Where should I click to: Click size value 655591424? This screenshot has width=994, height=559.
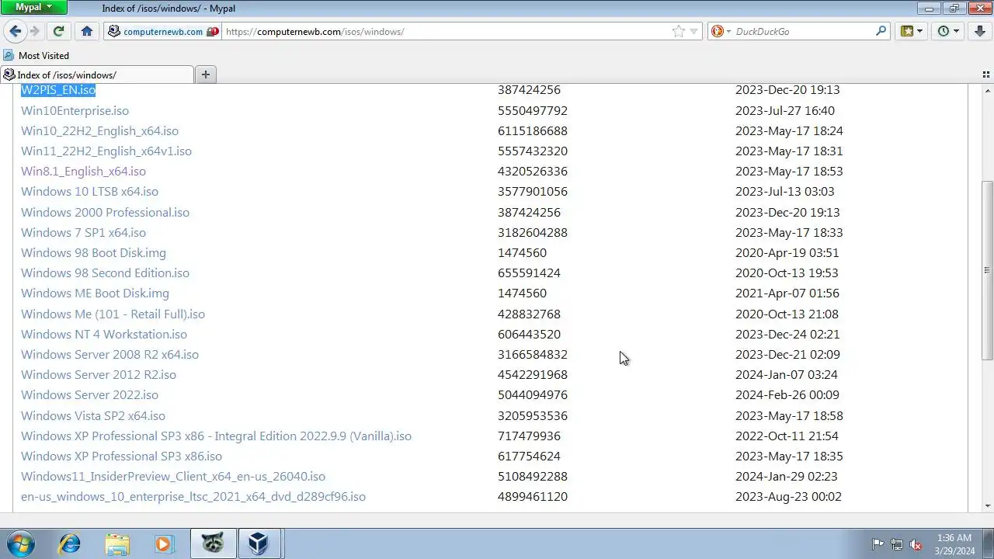[529, 273]
